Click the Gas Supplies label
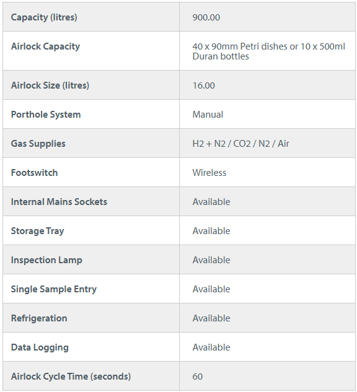This screenshot has width=357, height=392. (x=38, y=144)
